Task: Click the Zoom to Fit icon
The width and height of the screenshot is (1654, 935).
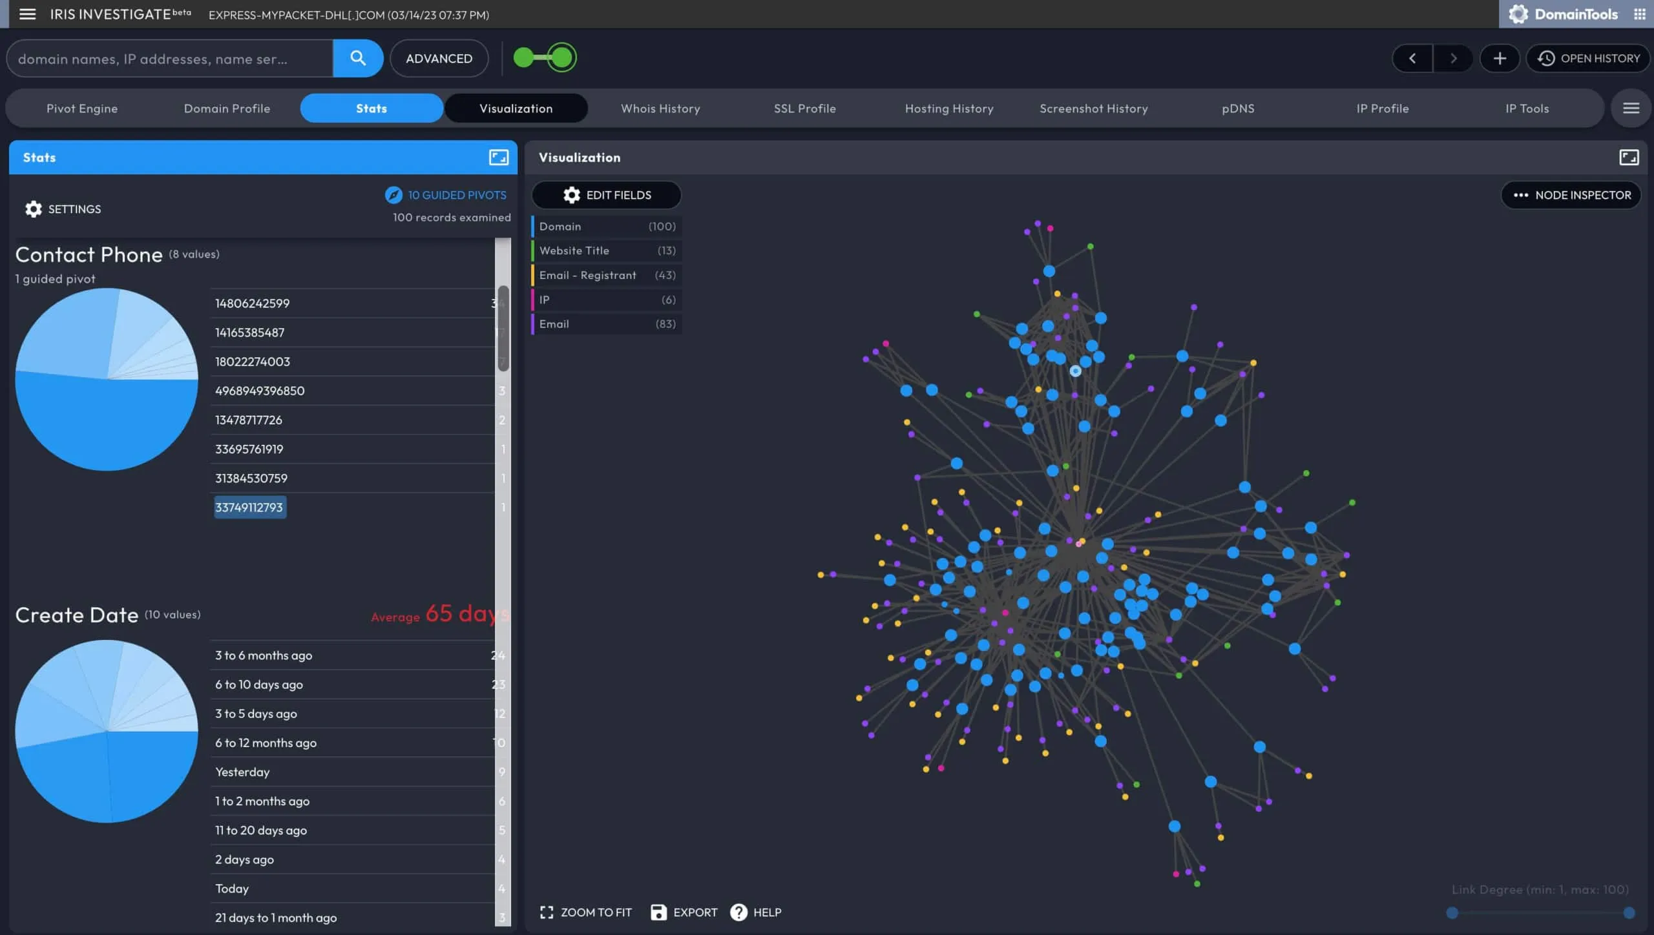Action: click(x=547, y=912)
